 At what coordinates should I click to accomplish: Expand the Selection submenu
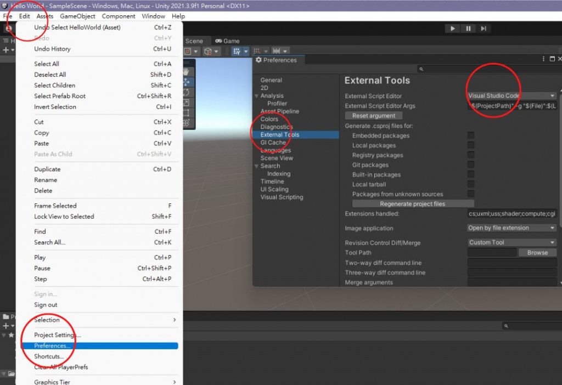(x=175, y=320)
